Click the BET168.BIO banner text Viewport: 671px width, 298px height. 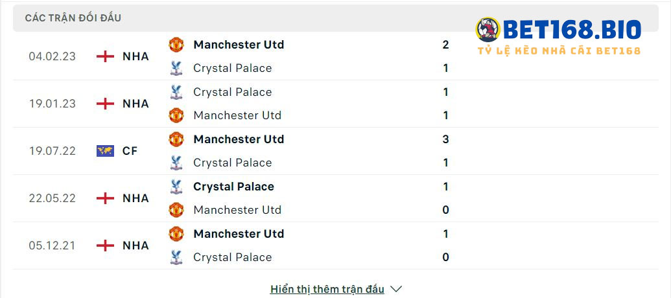coord(572,30)
